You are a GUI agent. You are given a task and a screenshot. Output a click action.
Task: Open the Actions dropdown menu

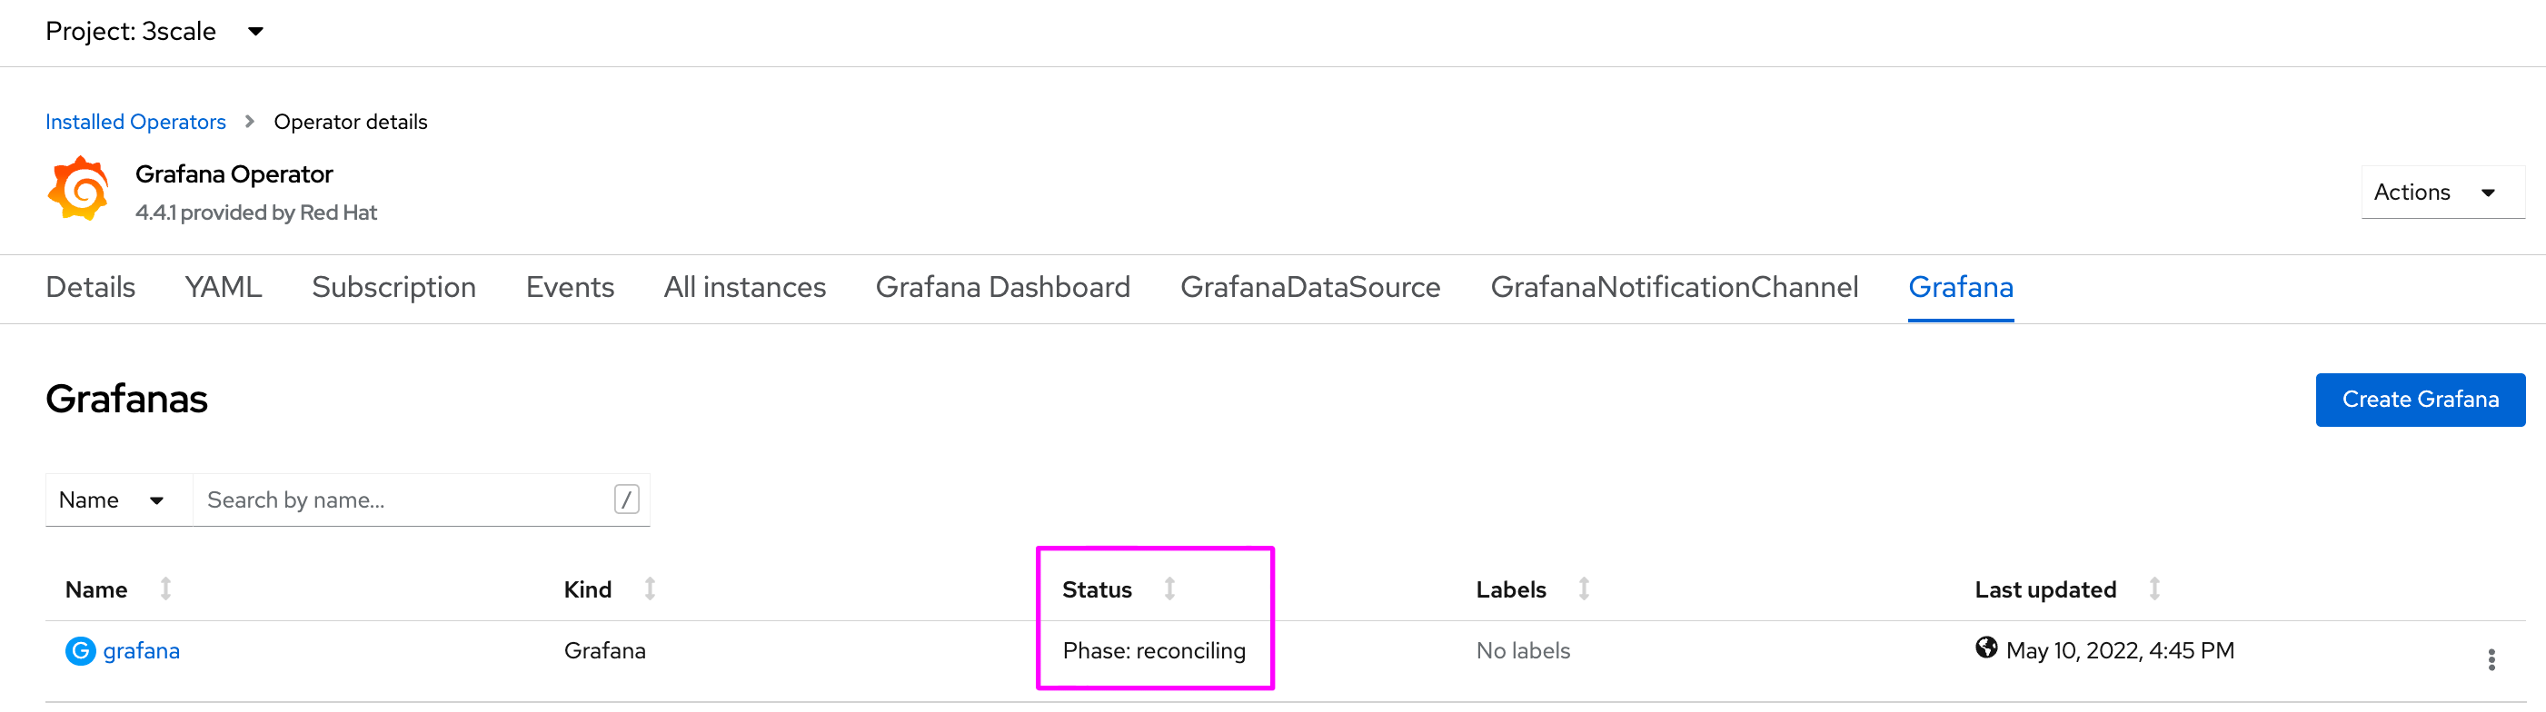[2442, 193]
